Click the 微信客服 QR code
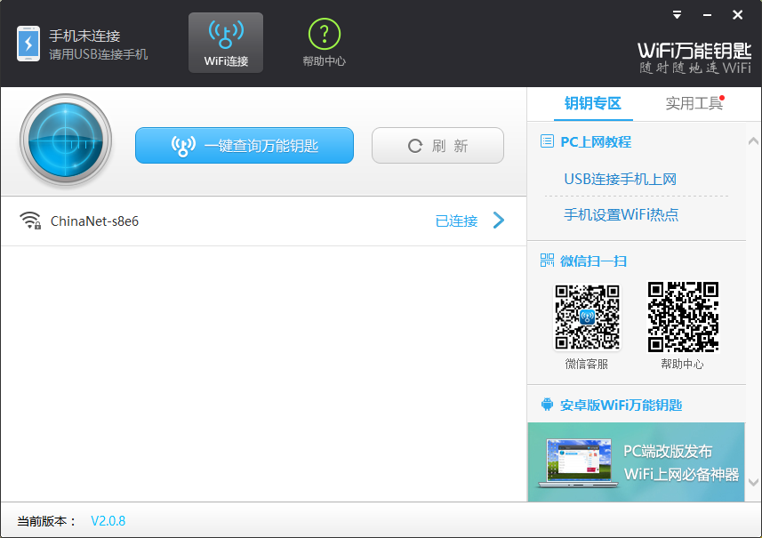762x538 pixels. pos(587,317)
